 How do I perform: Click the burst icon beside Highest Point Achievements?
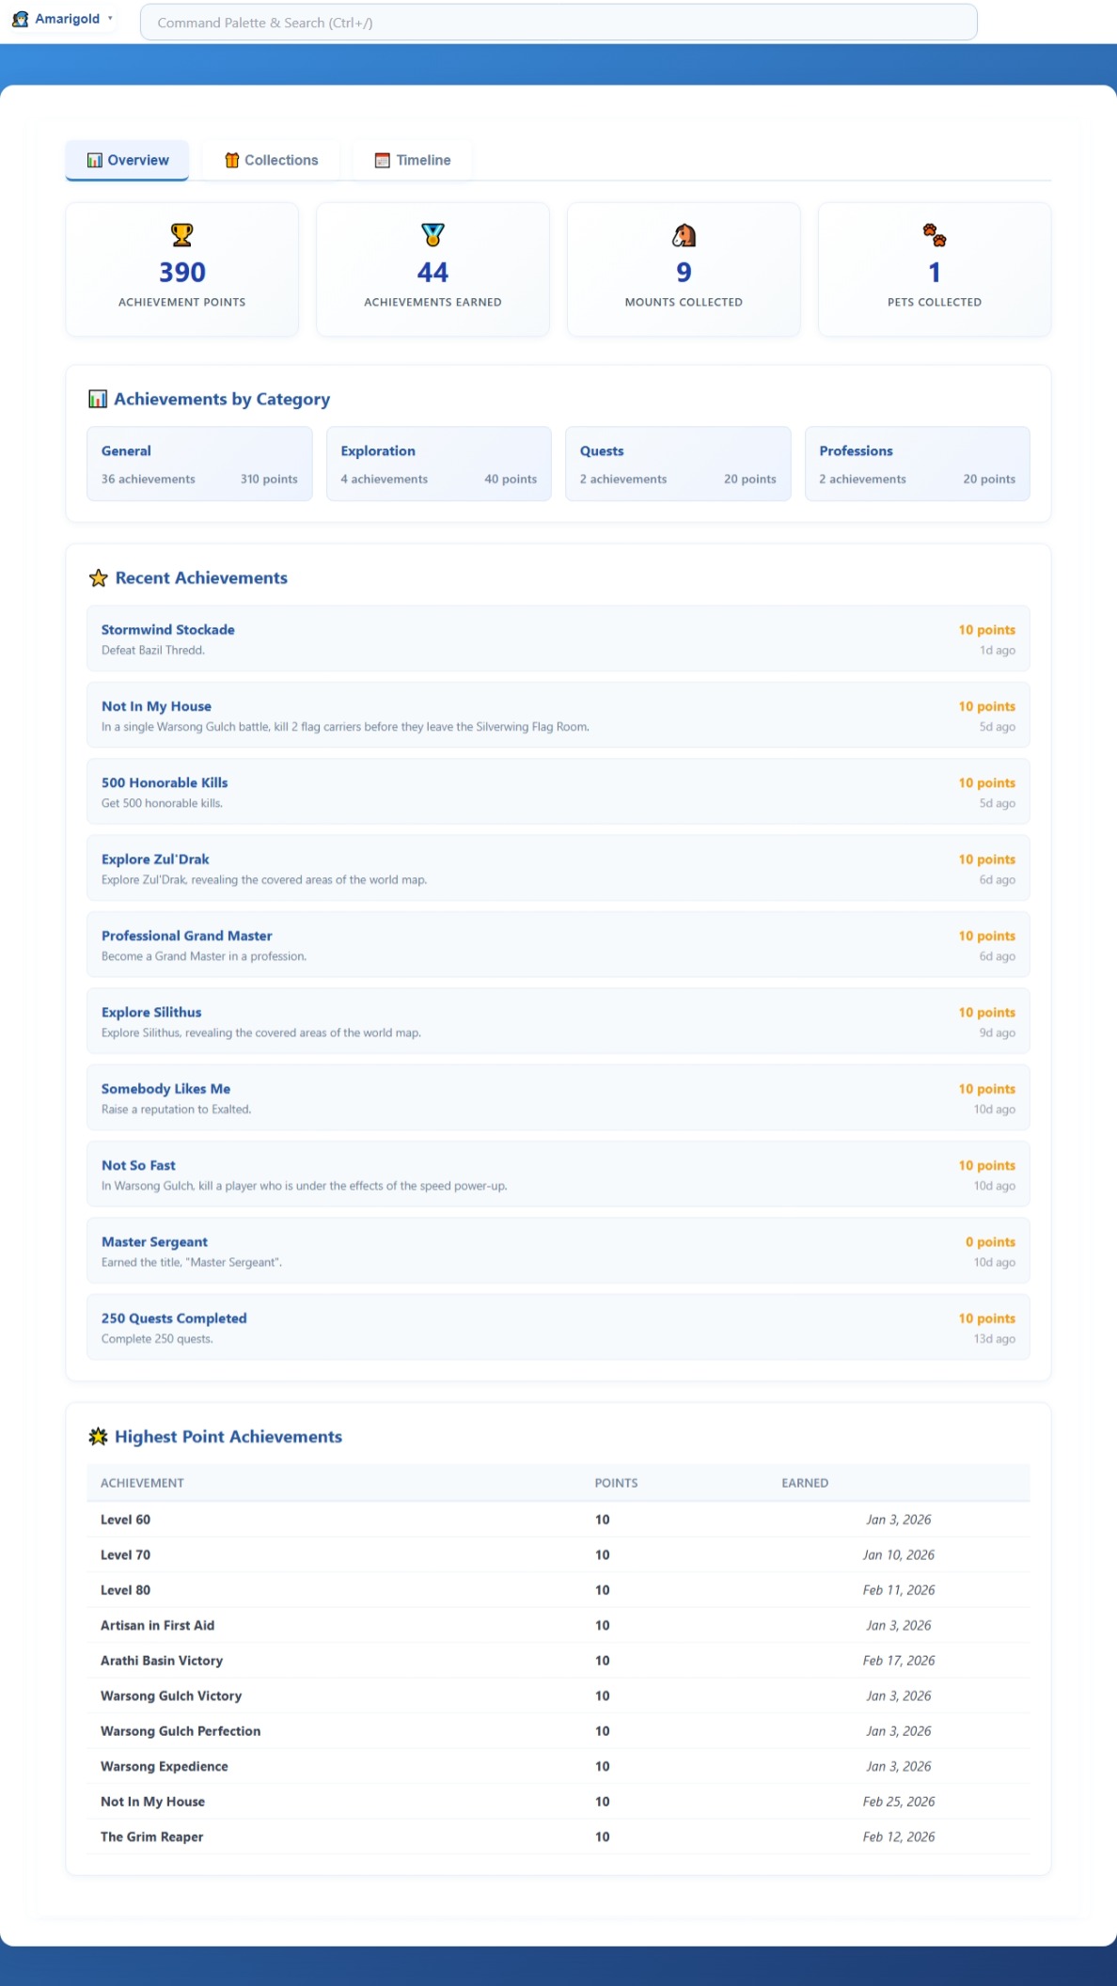pyautogui.click(x=98, y=1437)
